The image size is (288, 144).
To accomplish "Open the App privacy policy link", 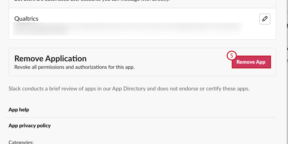I will [29, 125].
